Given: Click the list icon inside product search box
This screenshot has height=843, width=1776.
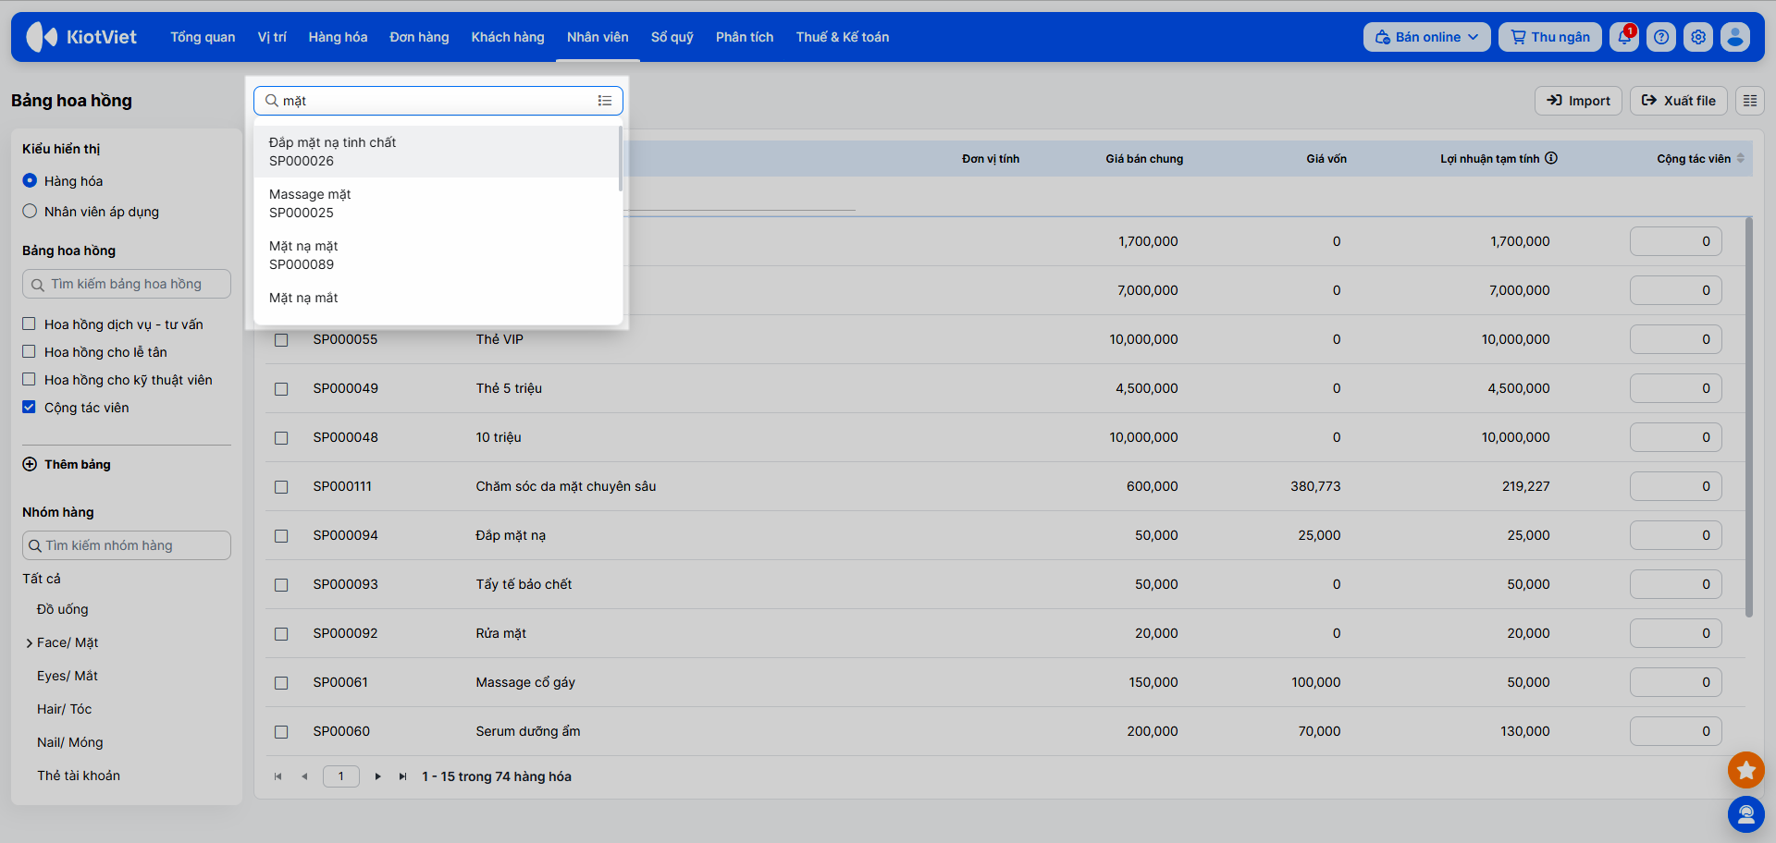Looking at the screenshot, I should pyautogui.click(x=605, y=101).
